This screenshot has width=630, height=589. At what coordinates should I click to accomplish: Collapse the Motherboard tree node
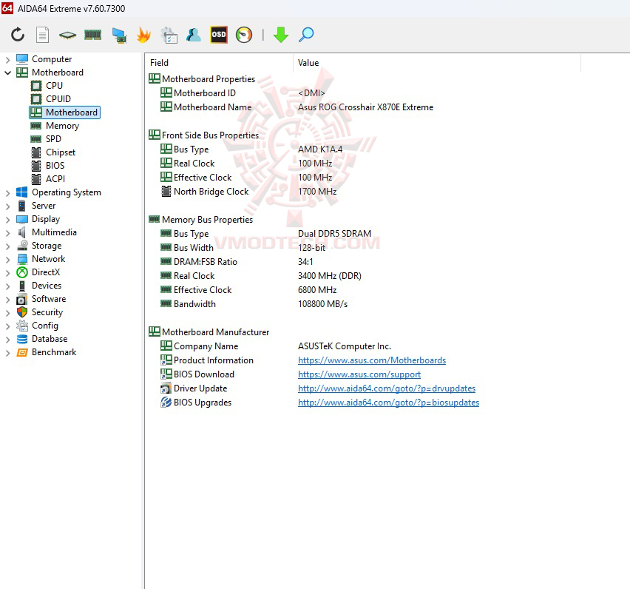7,73
